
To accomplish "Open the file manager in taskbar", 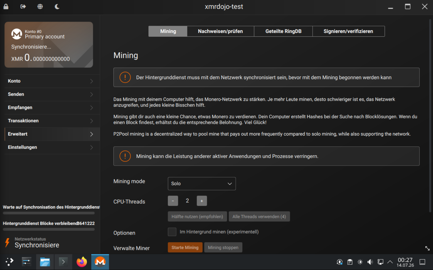I will coord(45,262).
